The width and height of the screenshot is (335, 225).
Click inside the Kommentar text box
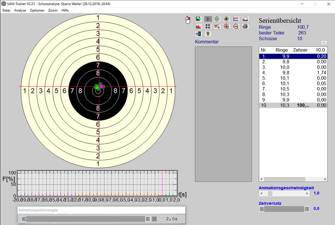(223, 113)
